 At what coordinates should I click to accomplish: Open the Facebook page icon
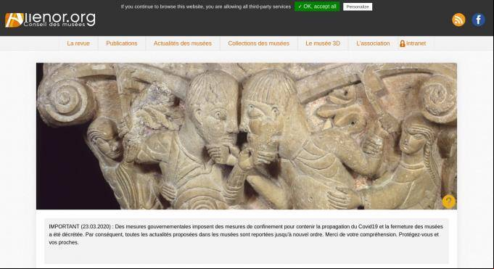pos(478,20)
